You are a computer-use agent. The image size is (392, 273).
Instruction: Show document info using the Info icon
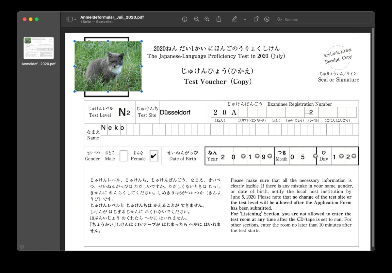tap(185, 19)
